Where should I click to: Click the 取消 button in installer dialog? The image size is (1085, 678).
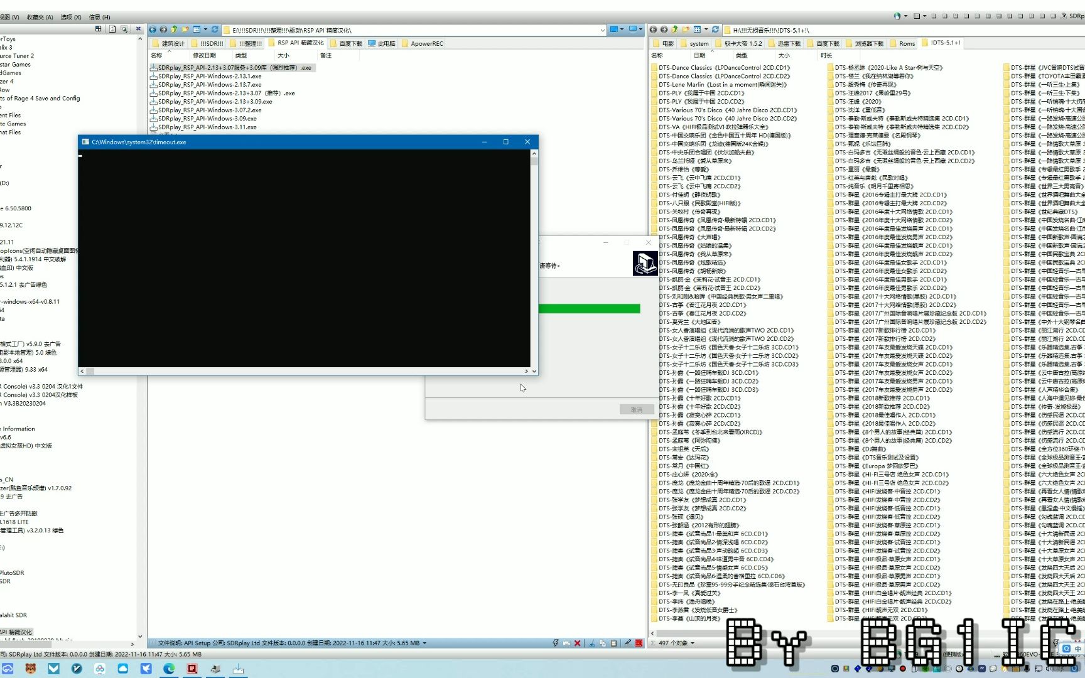click(x=637, y=409)
